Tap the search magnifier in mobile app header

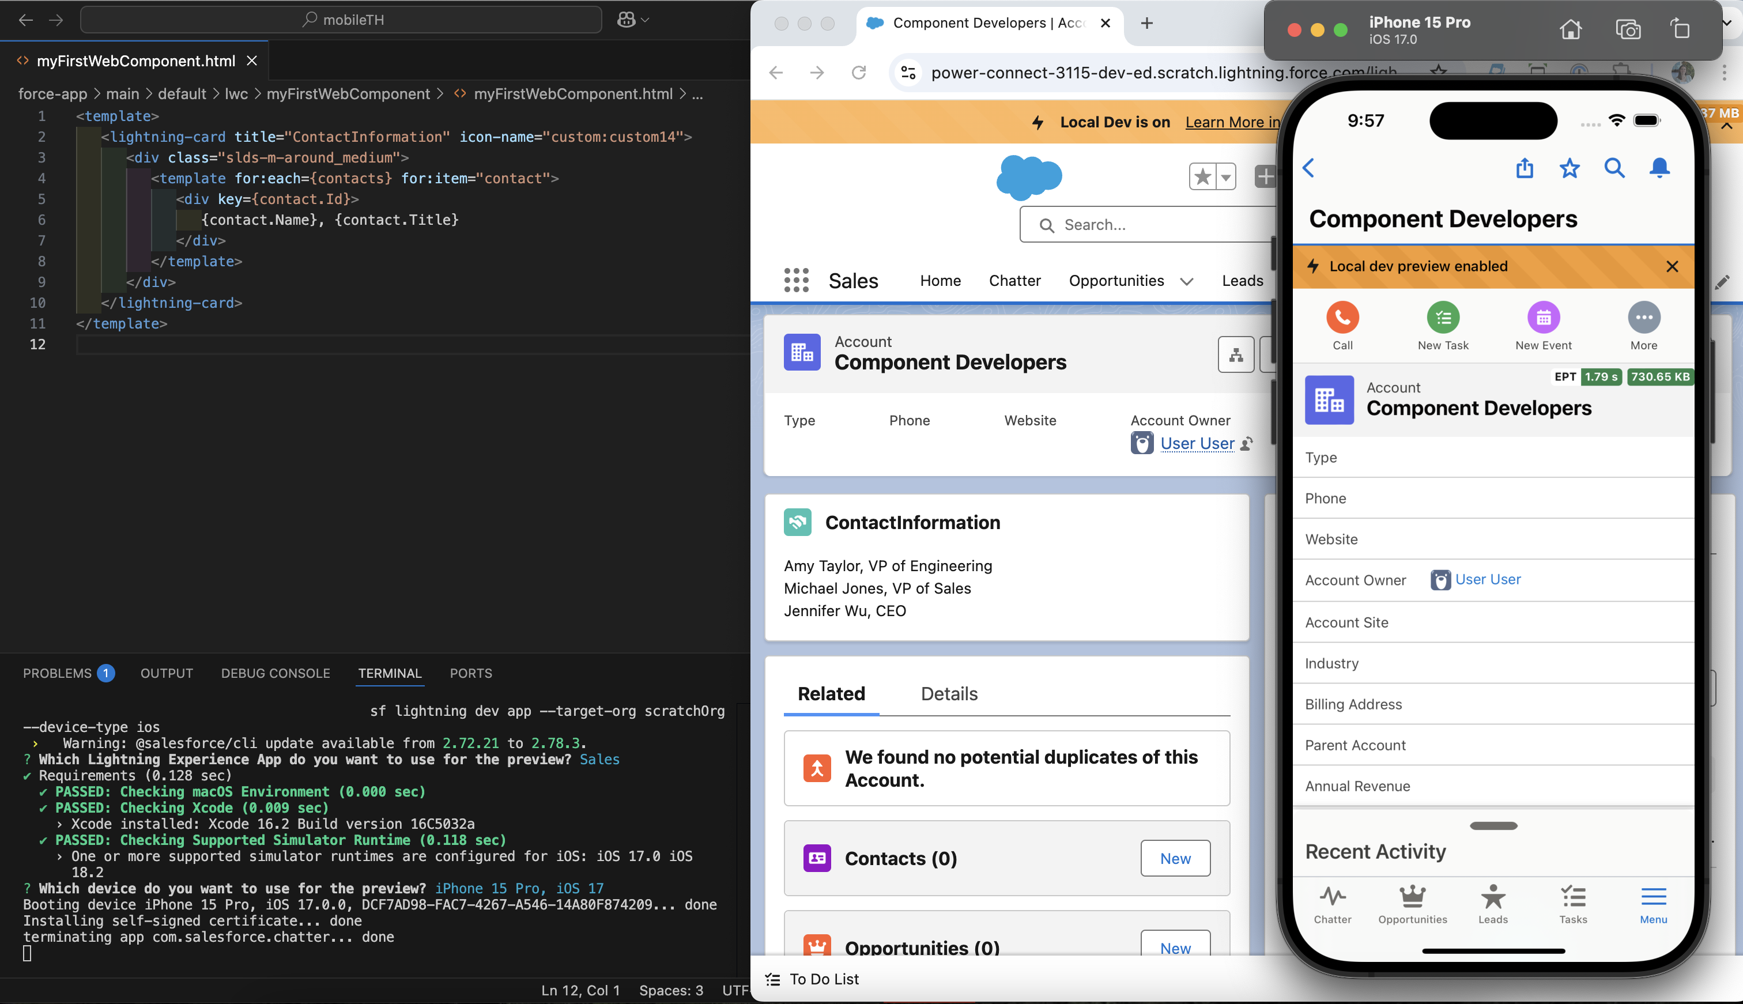tap(1614, 168)
